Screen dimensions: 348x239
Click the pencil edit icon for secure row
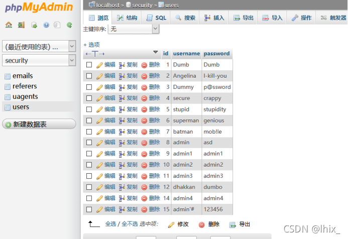pos(99,98)
